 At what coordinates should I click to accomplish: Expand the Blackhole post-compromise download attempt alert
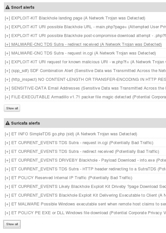point(85,36)
